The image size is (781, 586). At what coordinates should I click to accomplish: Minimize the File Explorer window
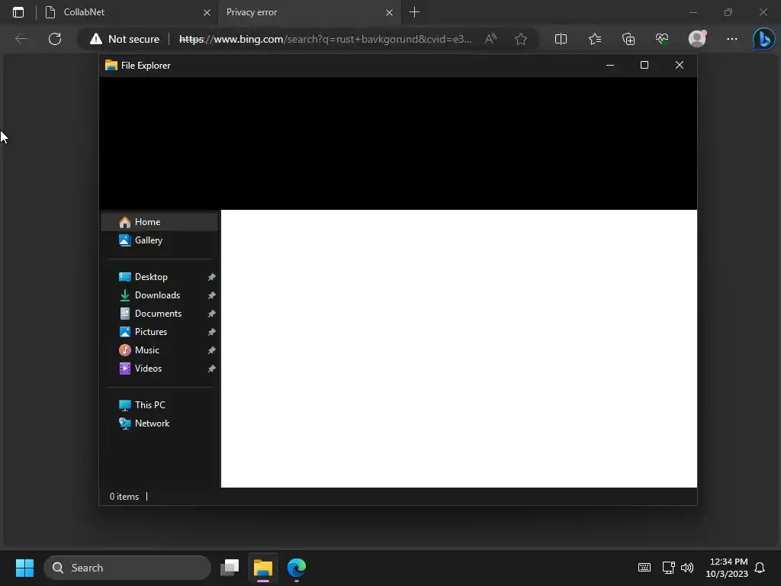click(x=609, y=66)
